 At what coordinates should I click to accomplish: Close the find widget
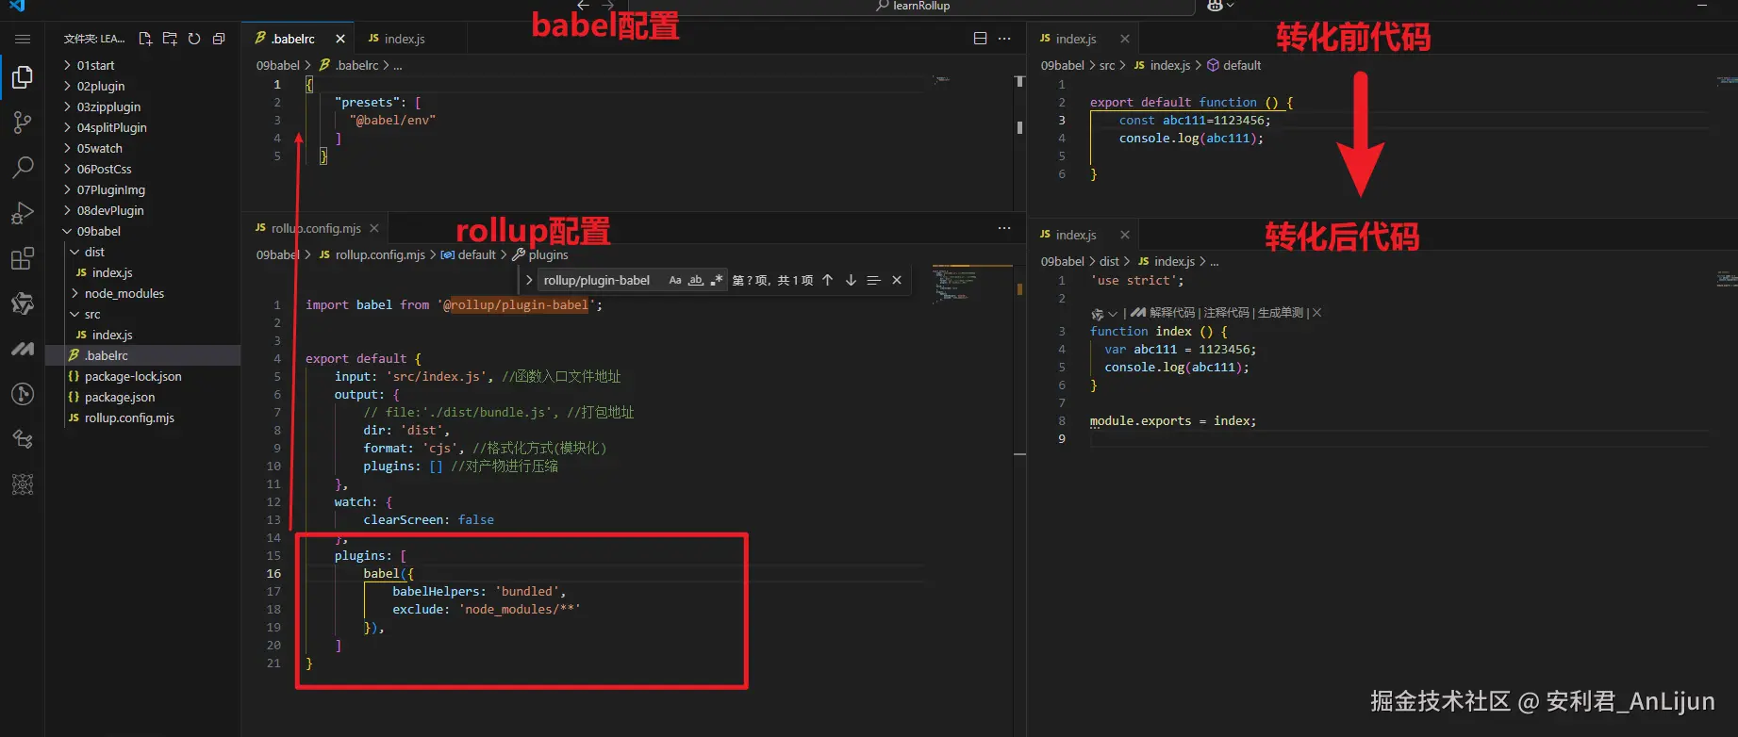[897, 280]
